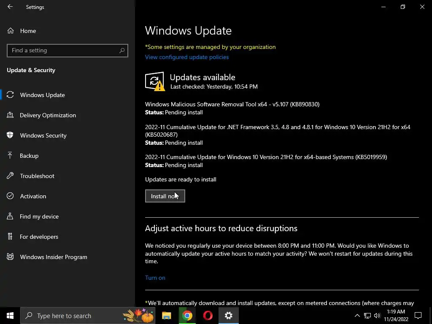
Task: Open the Troubleshoot page
Action: (67, 176)
